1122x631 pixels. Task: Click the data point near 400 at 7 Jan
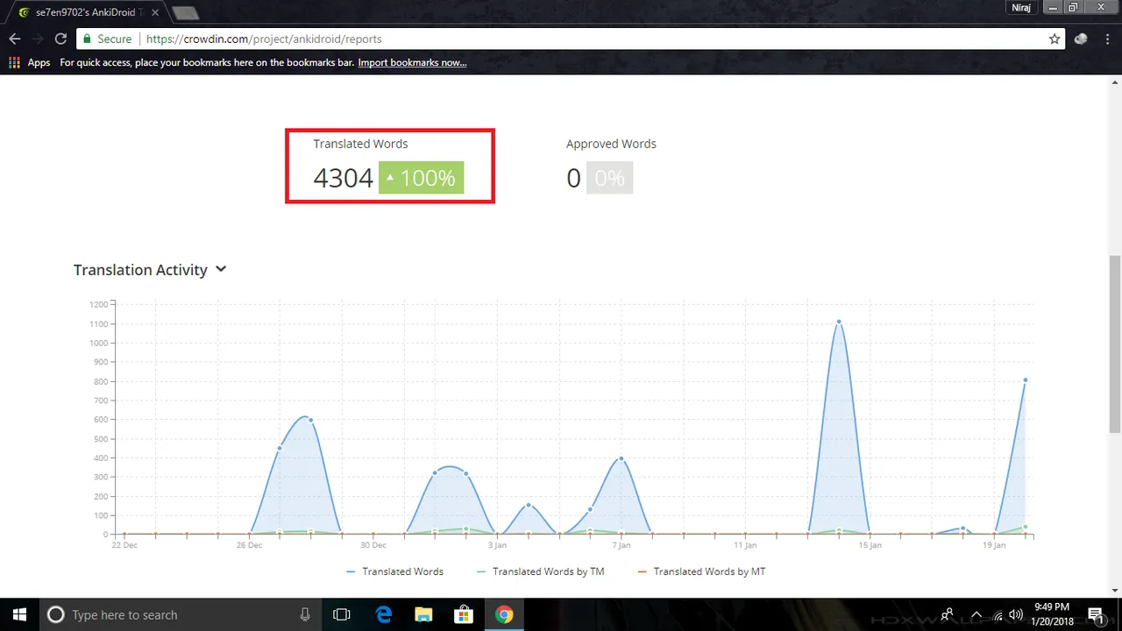(621, 458)
